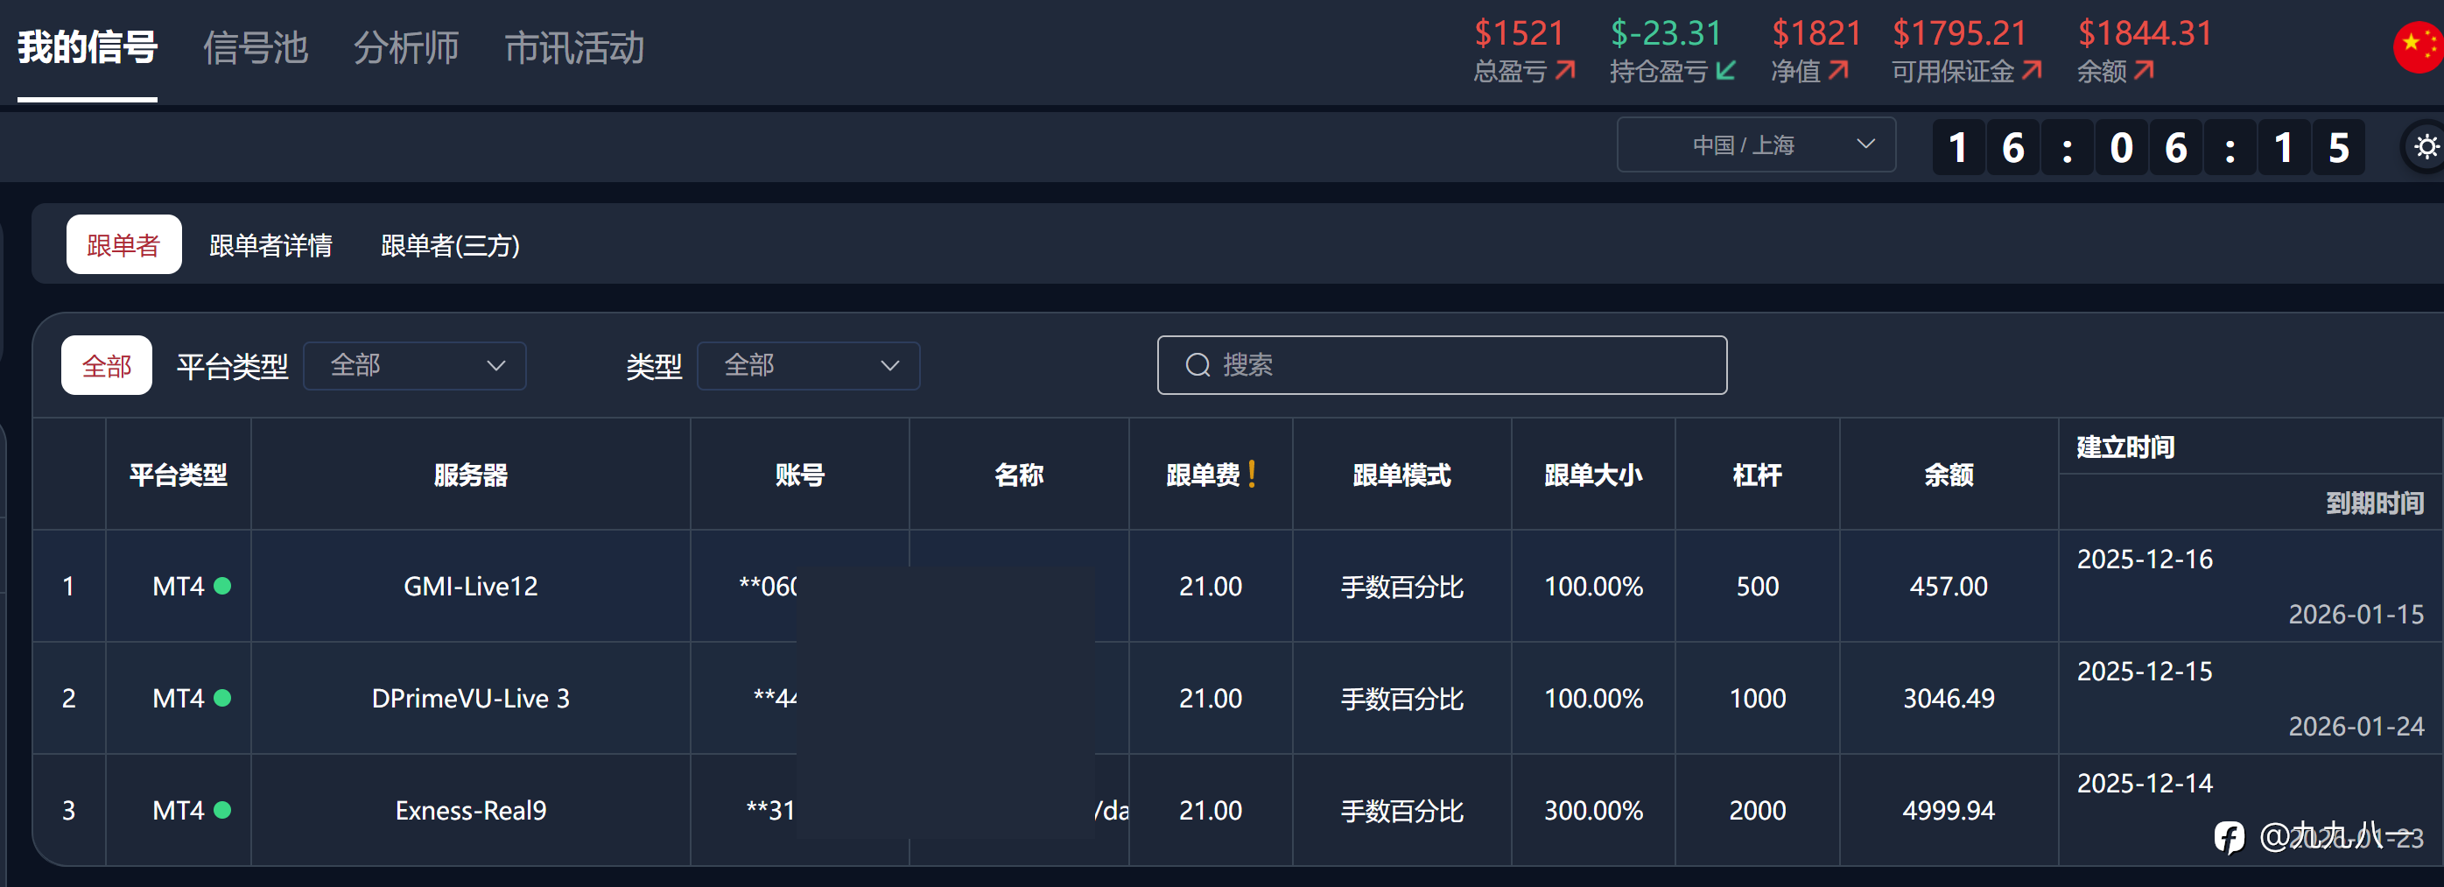Image resolution: width=2444 pixels, height=887 pixels.
Task: Open the 中国 / 上海 timezone dropdown
Action: pyautogui.click(x=1755, y=145)
